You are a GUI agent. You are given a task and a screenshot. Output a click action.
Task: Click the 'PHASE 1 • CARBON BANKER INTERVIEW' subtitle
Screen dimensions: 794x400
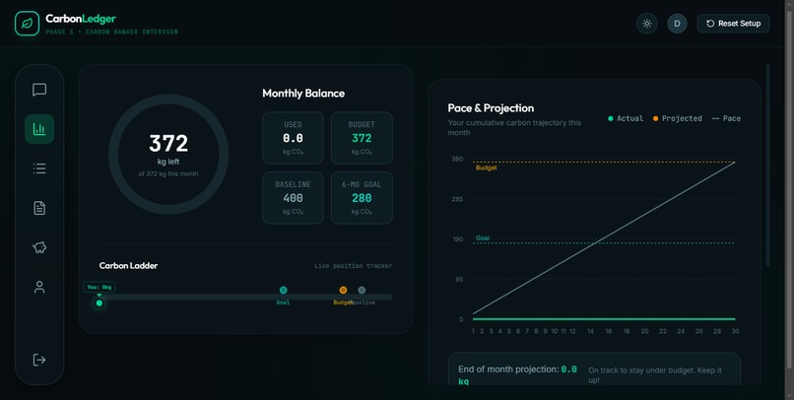click(x=112, y=32)
